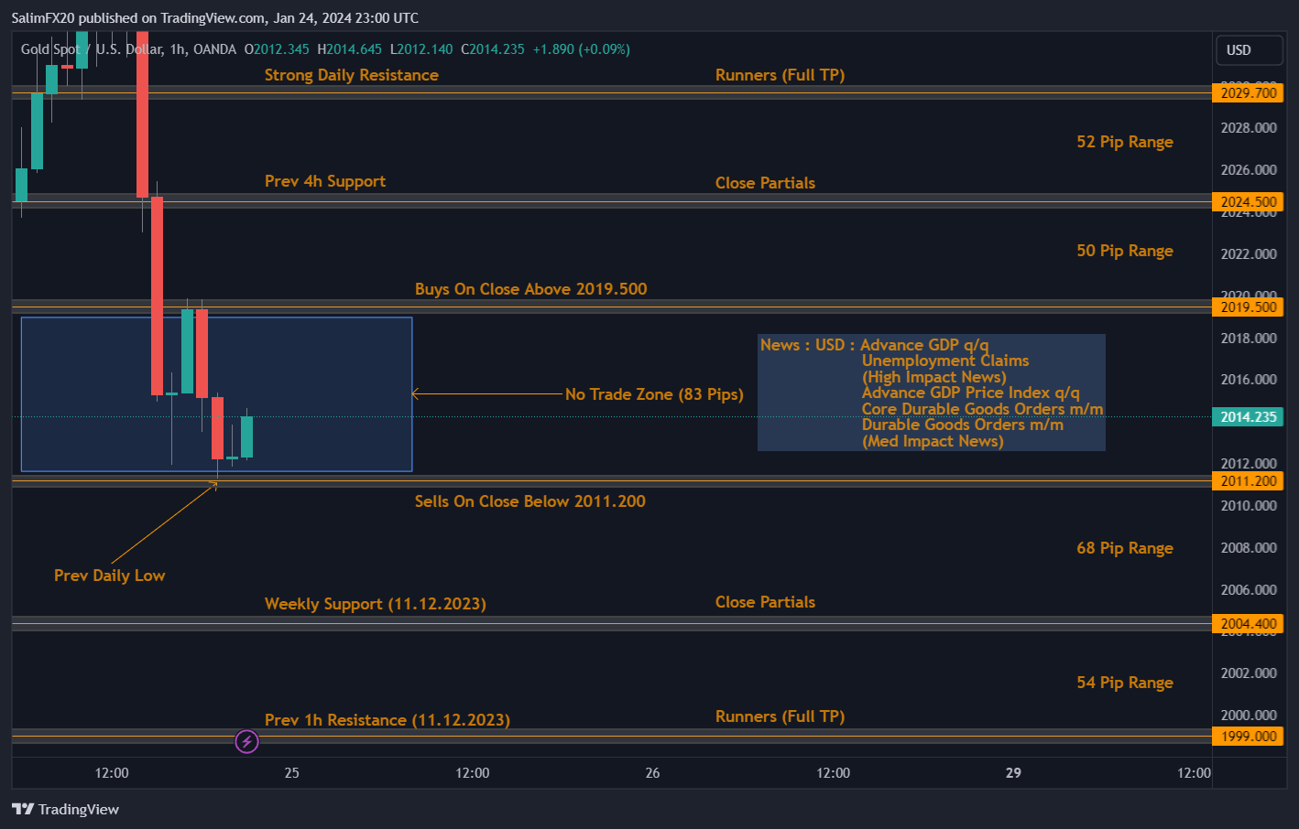Click the current price 2014.235 label

tap(1248, 417)
